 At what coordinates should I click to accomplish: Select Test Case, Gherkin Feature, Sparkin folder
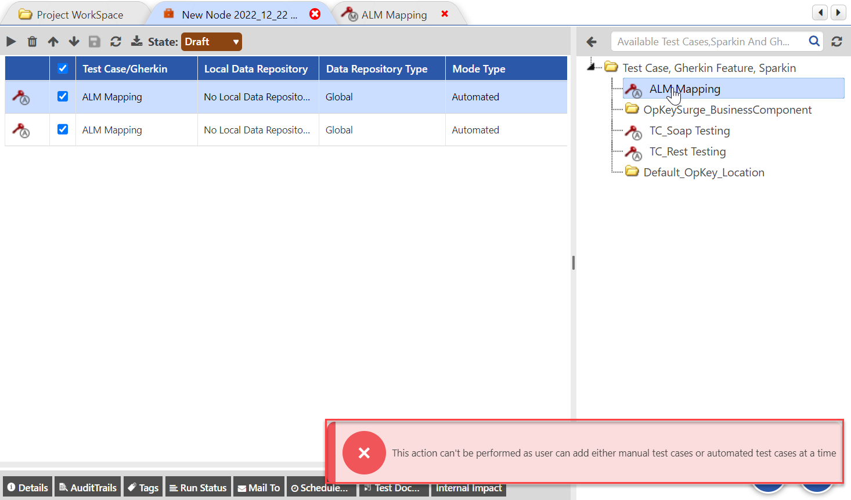click(x=709, y=68)
